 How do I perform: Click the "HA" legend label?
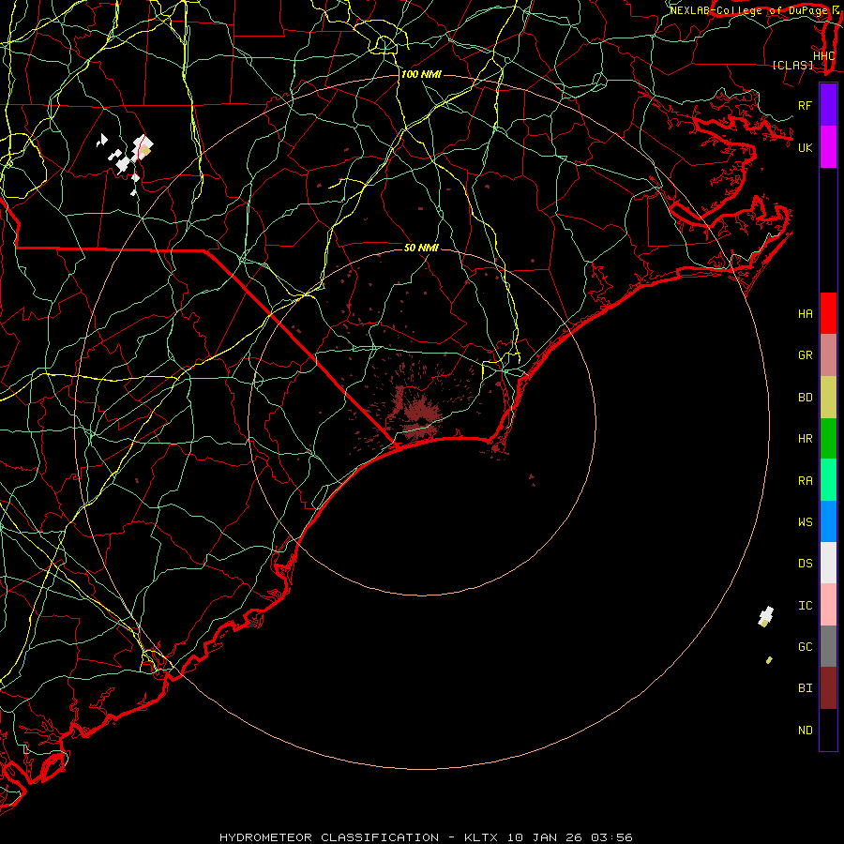(x=805, y=314)
